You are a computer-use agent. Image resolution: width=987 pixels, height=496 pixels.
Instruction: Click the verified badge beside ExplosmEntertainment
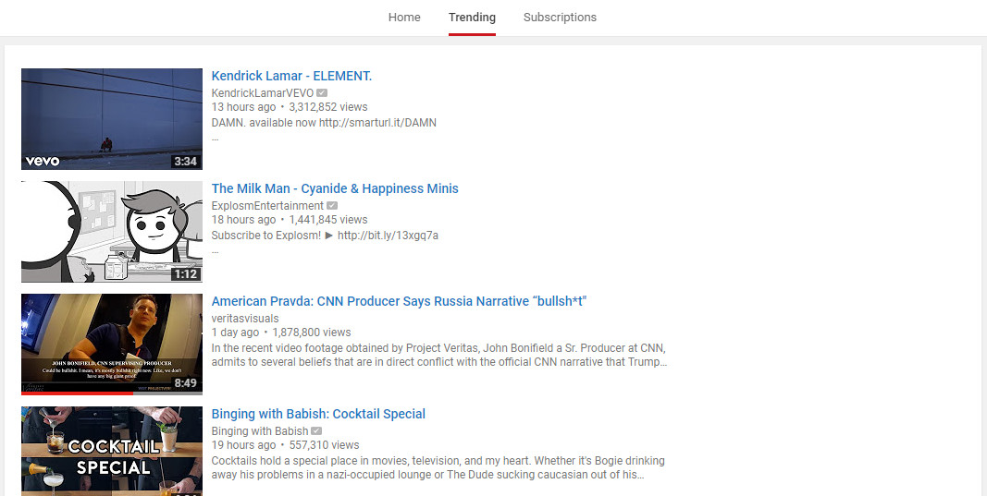(x=332, y=206)
